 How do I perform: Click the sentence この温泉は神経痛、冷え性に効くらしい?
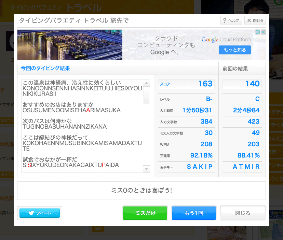tap(72, 83)
